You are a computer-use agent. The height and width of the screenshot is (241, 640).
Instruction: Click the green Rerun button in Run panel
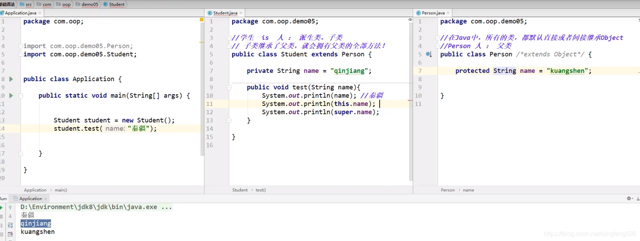pyautogui.click(x=1, y=208)
